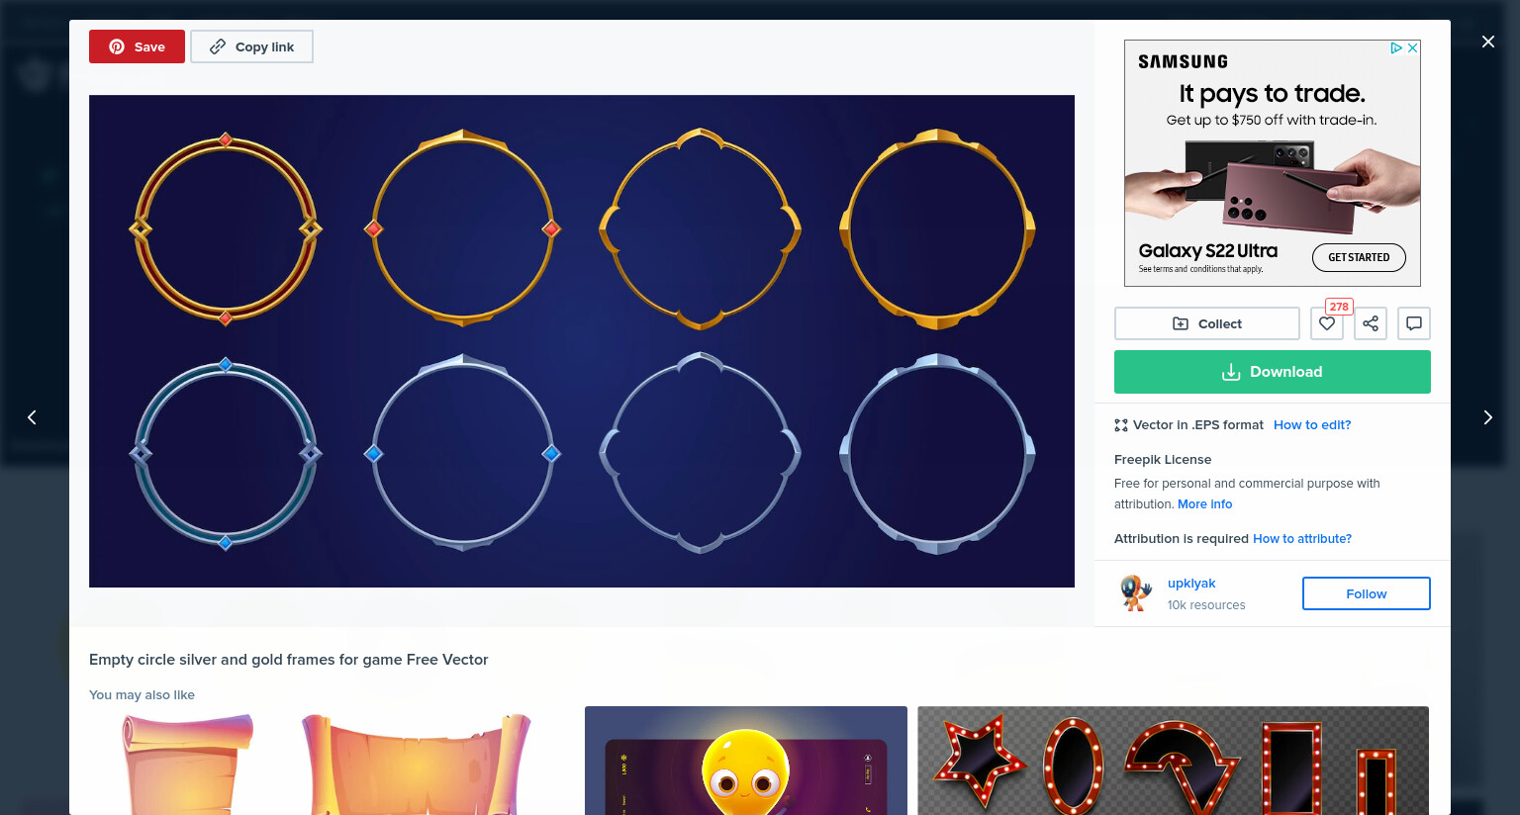Close the Samsung ad with X
The image size is (1520, 815).
pos(1413,47)
